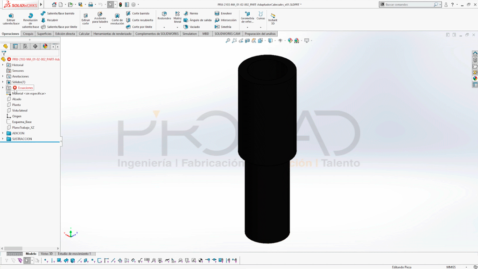Select Simetría mirror tool
Image resolution: width=478 pixels, height=269 pixels.
[223, 27]
